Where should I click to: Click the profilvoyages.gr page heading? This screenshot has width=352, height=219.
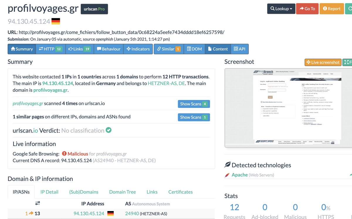[x=43, y=8]
